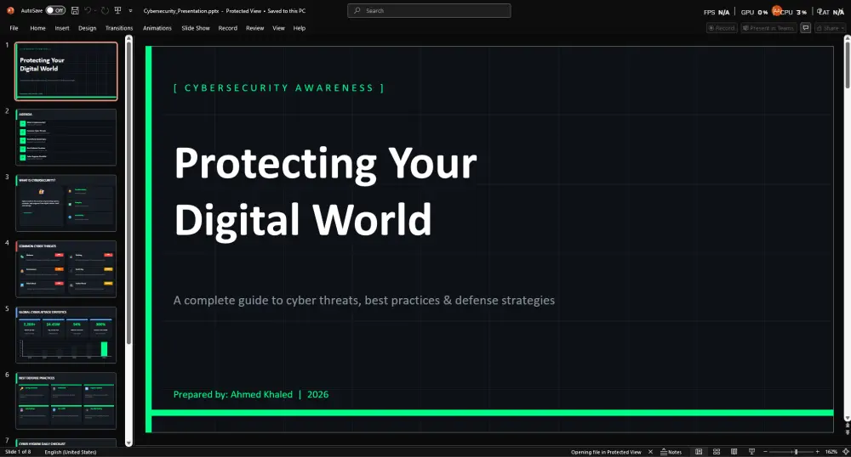Viewport: 851px width, 457px height.
Task: Select slide 6 Best Defense Practices thumbnail
Action: (x=66, y=401)
